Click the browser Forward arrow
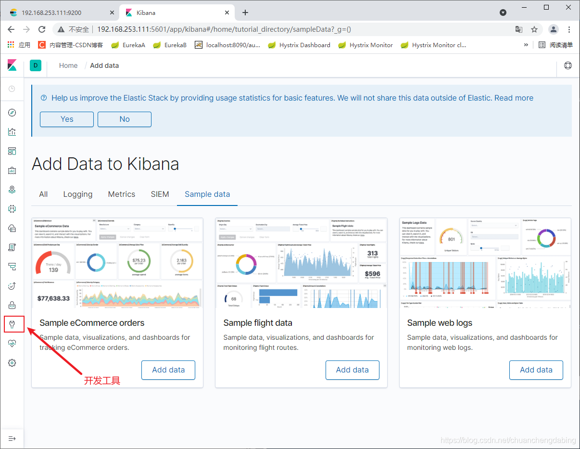The width and height of the screenshot is (580, 449). pyautogui.click(x=26, y=29)
